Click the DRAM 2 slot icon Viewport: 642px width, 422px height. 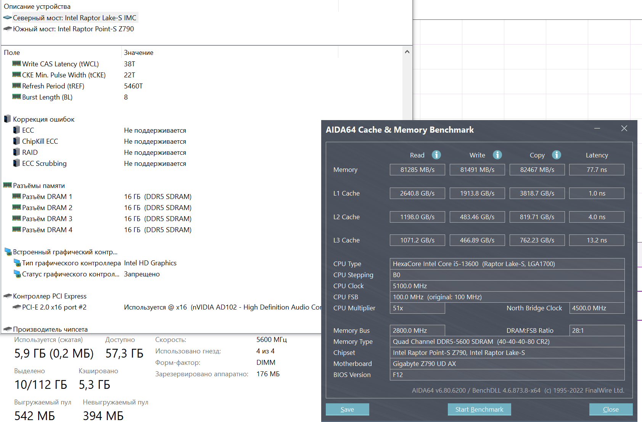point(16,207)
